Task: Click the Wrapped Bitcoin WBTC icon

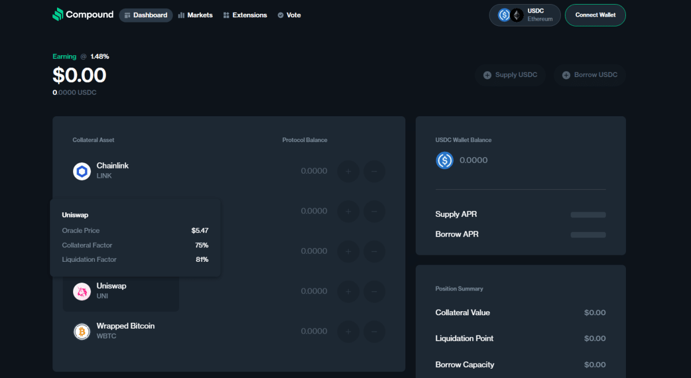Action: coord(82,331)
